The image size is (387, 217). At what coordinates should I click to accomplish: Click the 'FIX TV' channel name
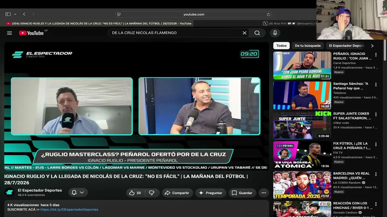click(x=338, y=153)
